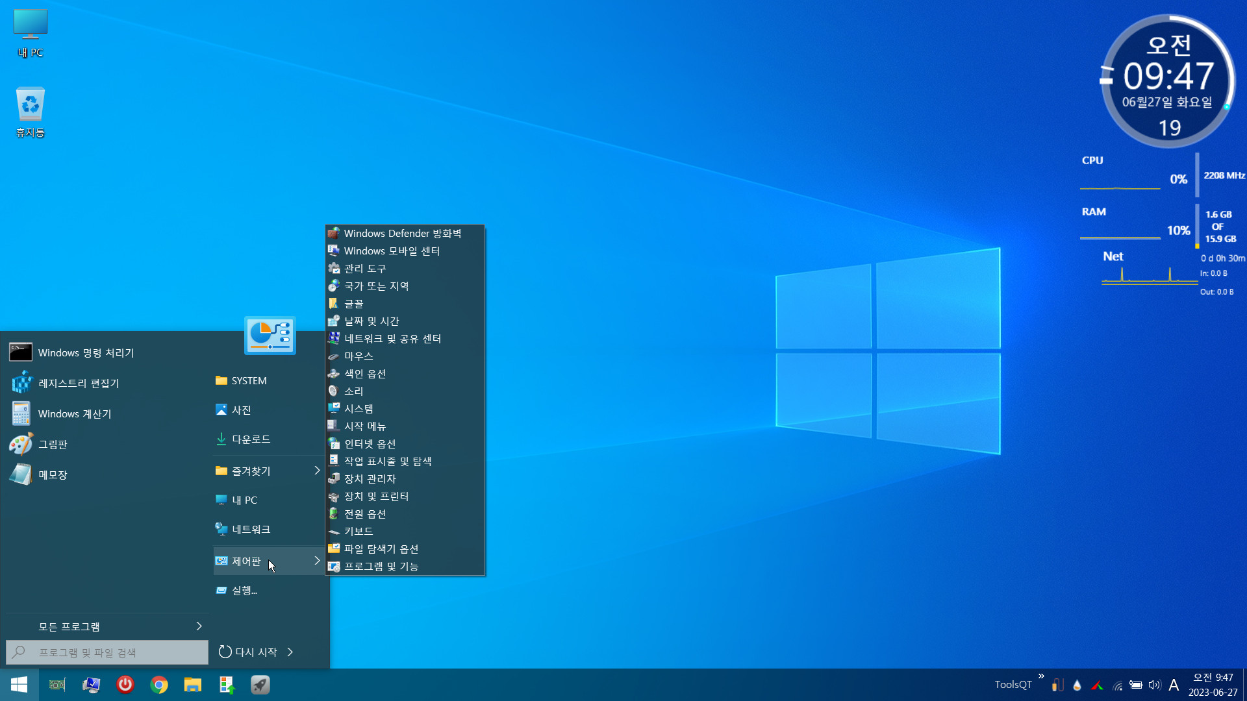1247x701 pixels.
Task: Open 장치 관리자 item
Action: [405, 478]
